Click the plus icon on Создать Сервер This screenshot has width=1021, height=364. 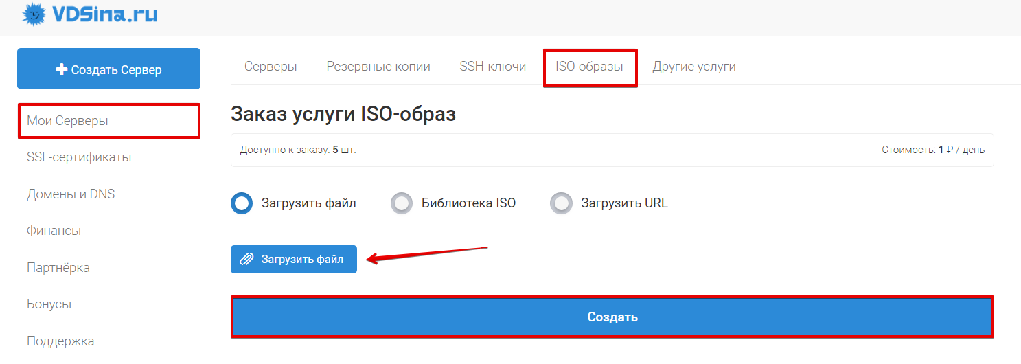[61, 69]
